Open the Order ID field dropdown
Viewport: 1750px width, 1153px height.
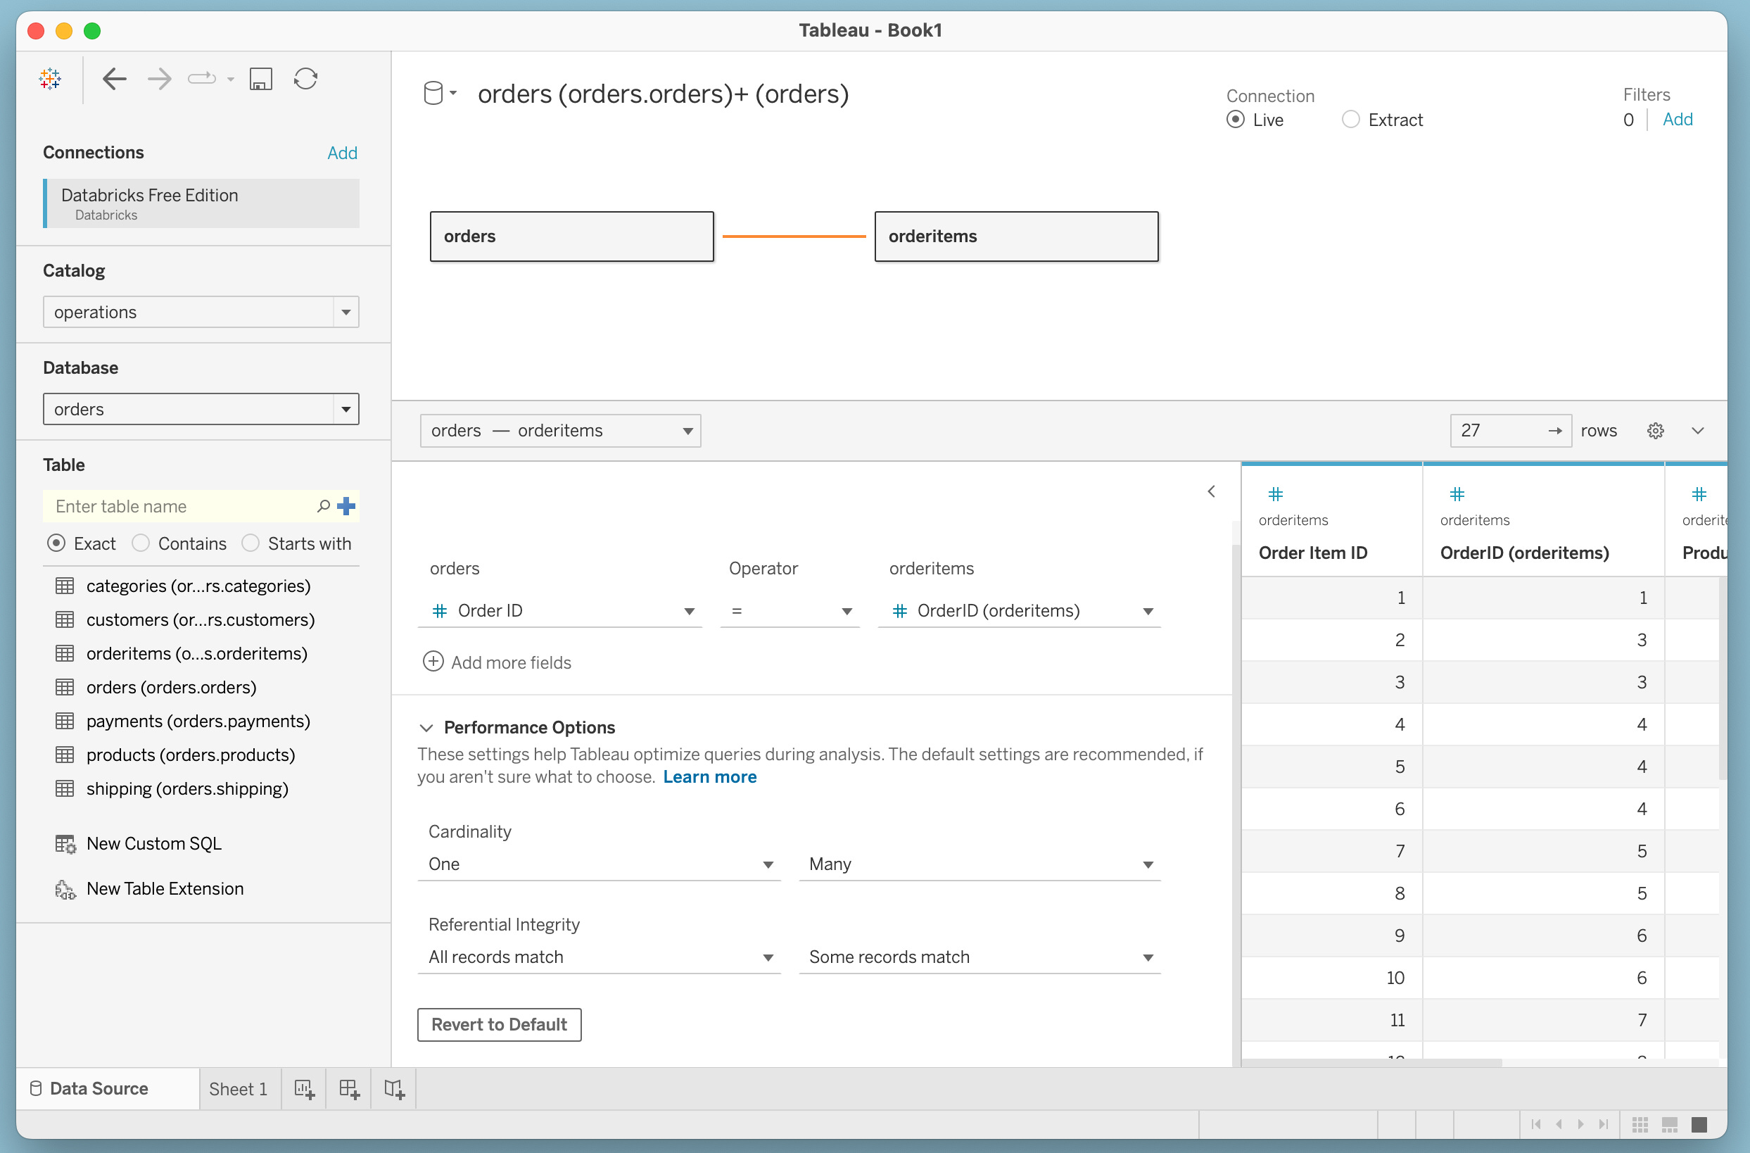tap(560, 610)
